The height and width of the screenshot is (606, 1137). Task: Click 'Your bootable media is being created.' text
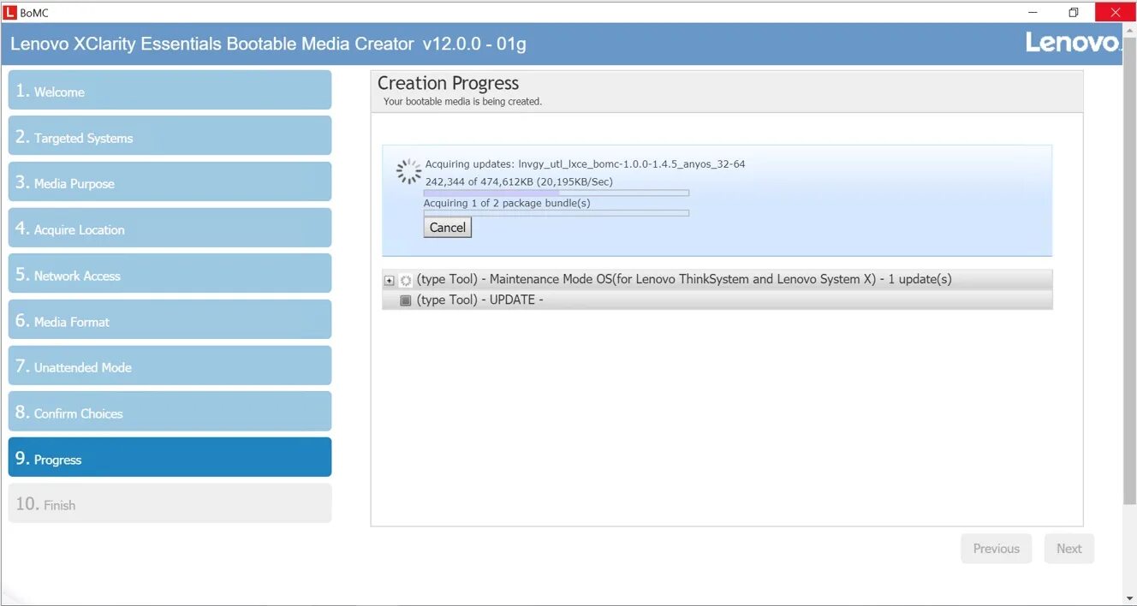pyautogui.click(x=462, y=101)
